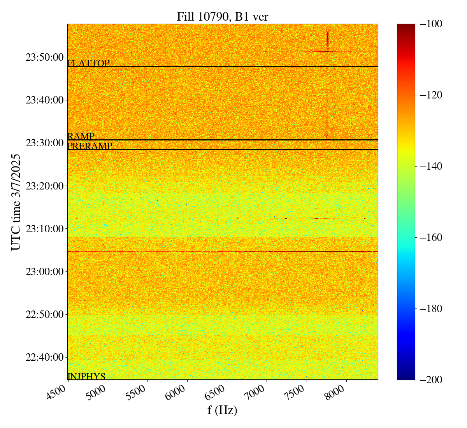
Task: Select the 23:10:00 time tick label
Action: (x=44, y=228)
